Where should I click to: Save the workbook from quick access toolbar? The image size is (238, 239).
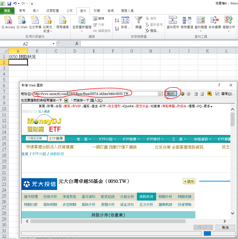(x=9, y=3)
